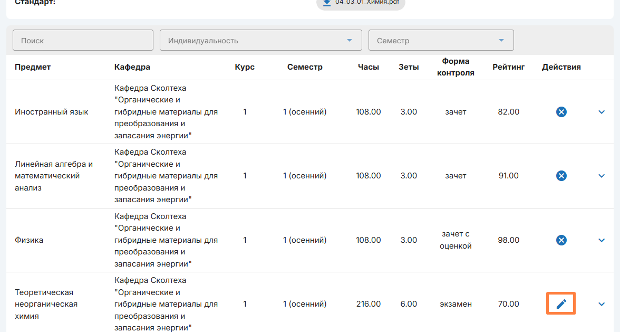
Task: Click the remove icon for Физика row
Action: click(561, 240)
